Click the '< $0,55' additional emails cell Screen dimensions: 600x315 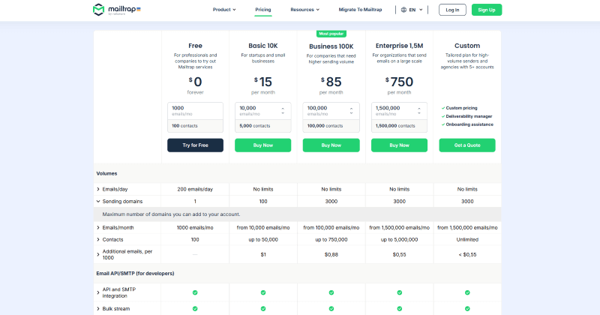(x=467, y=254)
